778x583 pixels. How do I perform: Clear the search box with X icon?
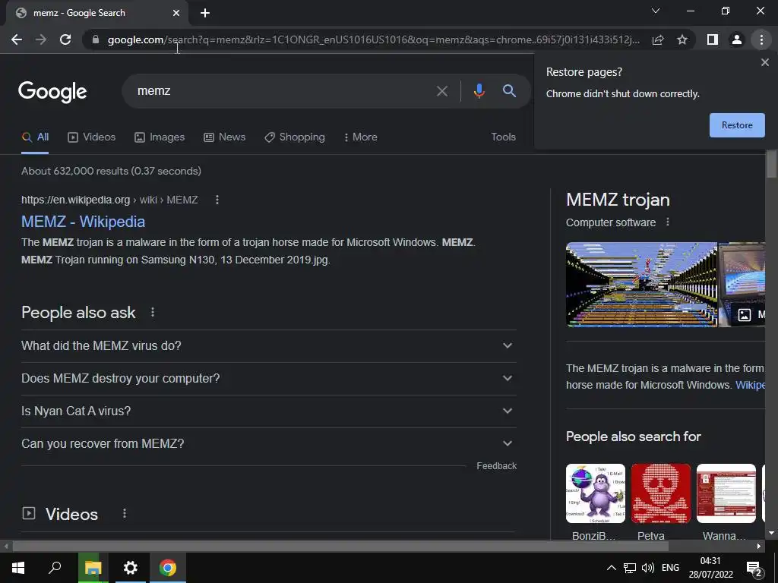tap(441, 91)
